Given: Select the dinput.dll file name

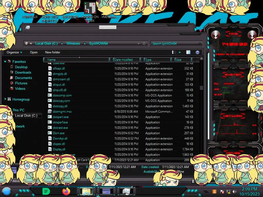Looking at the screenshot, I should [59, 85].
